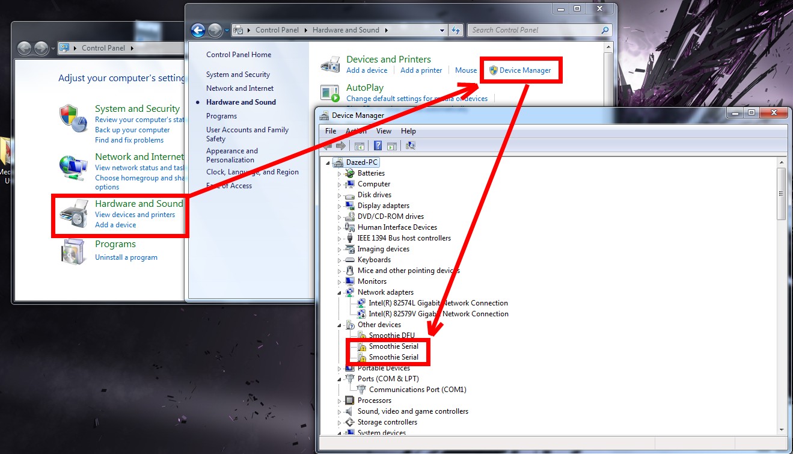Click the refresh button beside the address bar
The image size is (793, 454).
(x=456, y=30)
